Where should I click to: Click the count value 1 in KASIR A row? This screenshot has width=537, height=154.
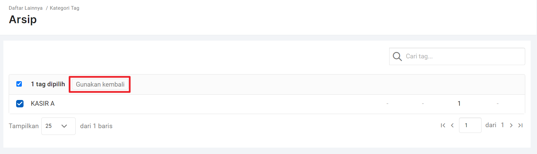click(x=459, y=104)
